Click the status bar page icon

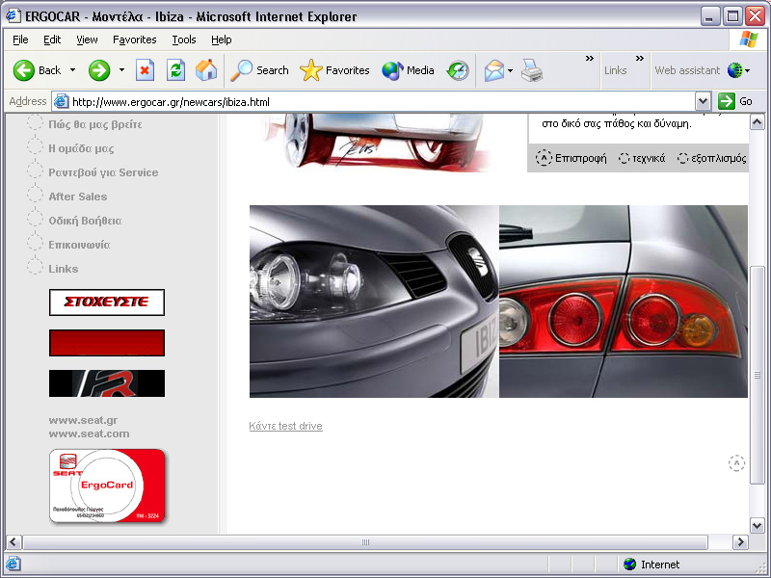(13, 564)
